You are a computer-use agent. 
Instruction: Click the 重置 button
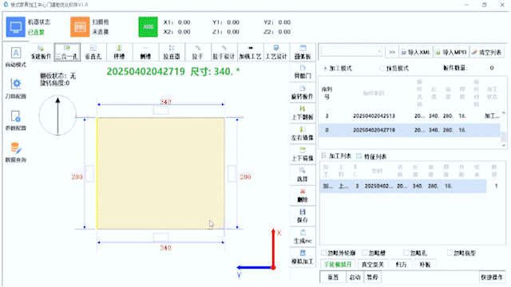pos(333,277)
